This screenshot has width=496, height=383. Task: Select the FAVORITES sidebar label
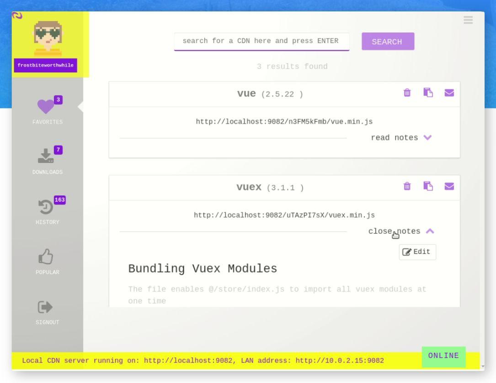click(48, 122)
